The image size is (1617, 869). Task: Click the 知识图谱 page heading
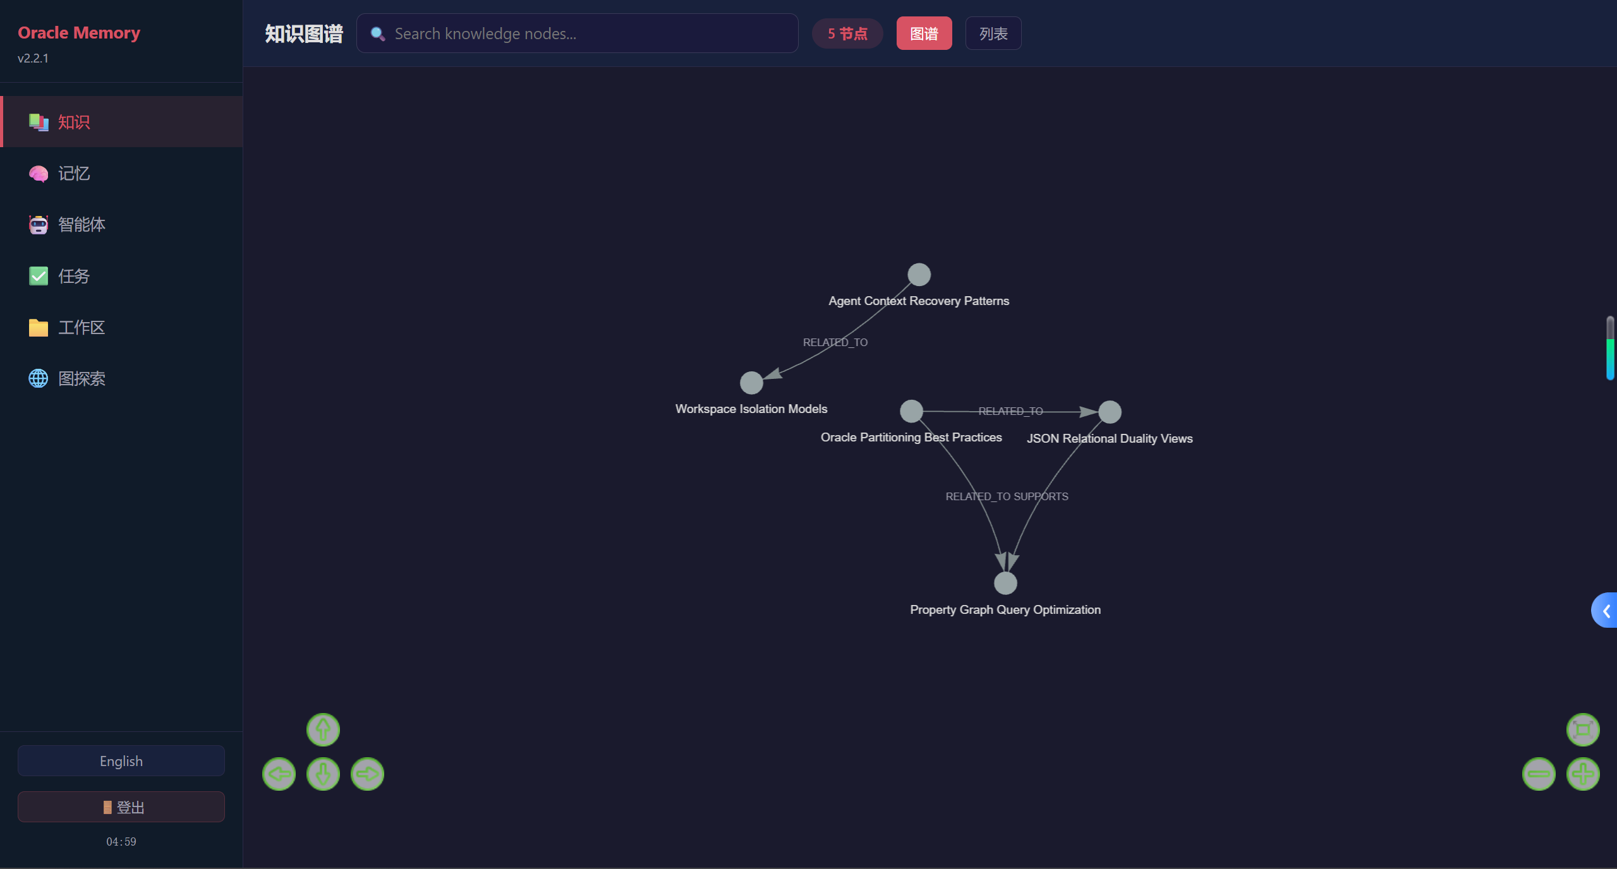[x=304, y=33]
